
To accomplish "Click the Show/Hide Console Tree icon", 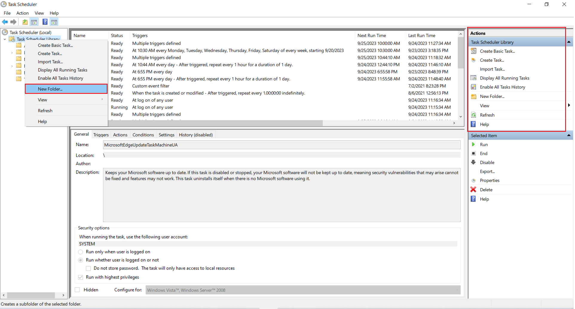I will point(34,22).
